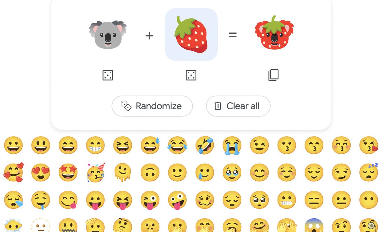Select the koala emoji slot
This screenshot has height=232, width=380.
108,35
